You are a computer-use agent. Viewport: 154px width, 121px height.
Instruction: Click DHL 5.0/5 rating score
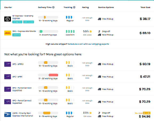[x=86, y=31]
